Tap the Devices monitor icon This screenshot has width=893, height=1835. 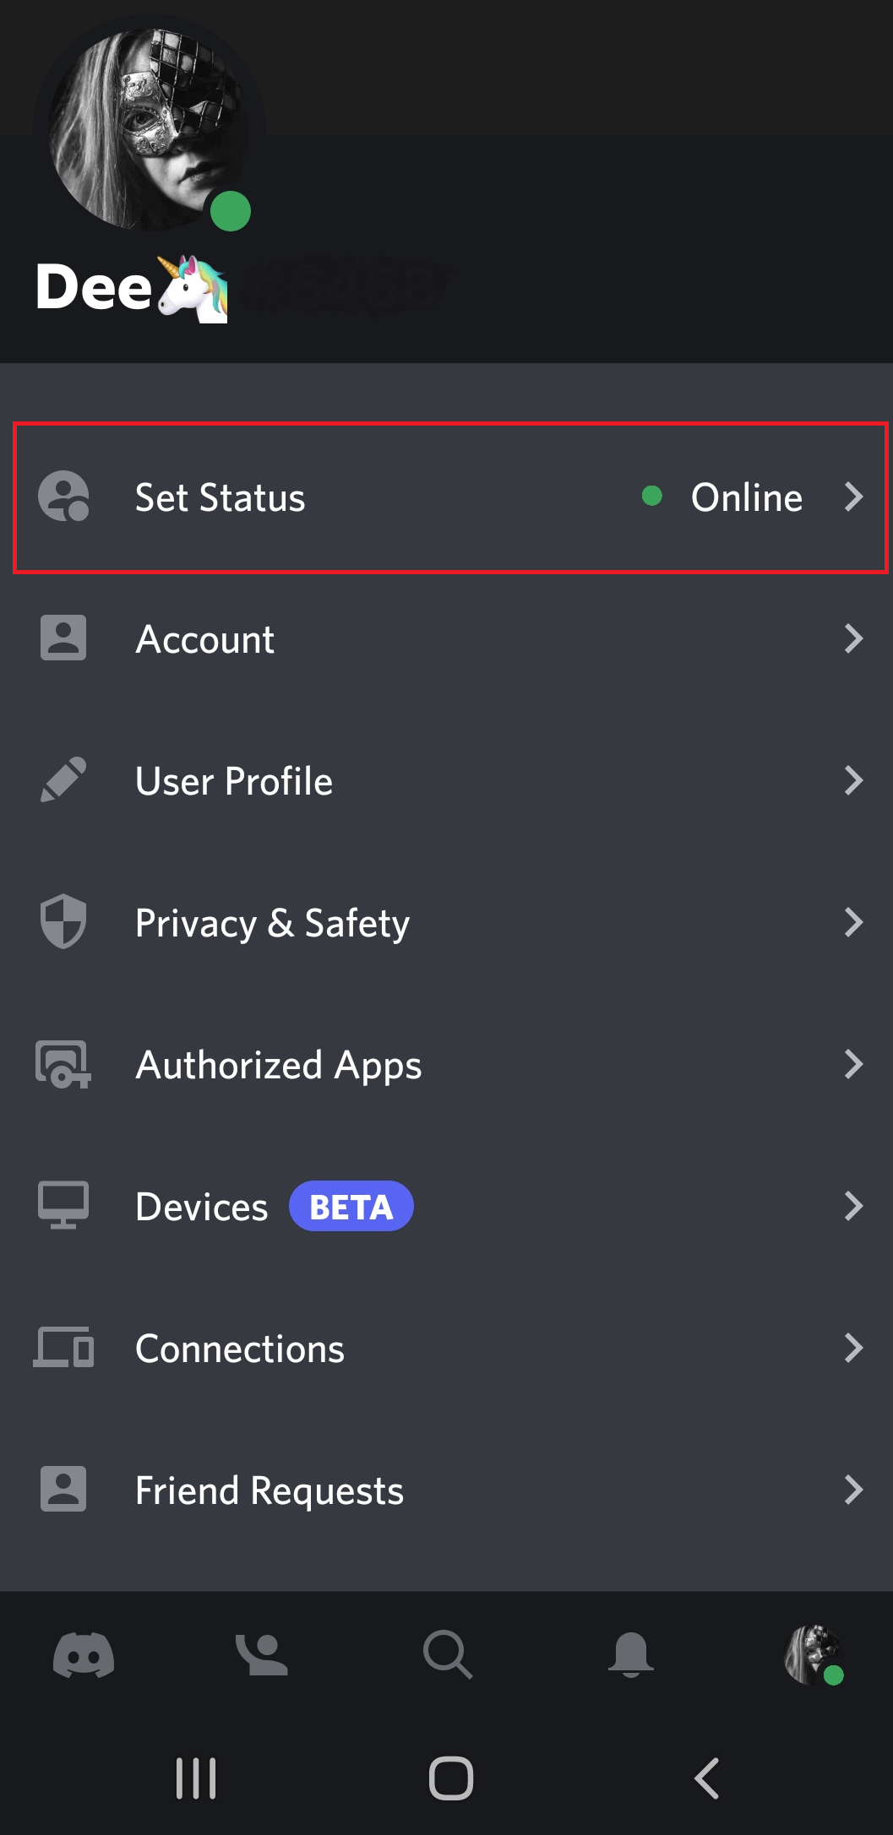point(63,1205)
